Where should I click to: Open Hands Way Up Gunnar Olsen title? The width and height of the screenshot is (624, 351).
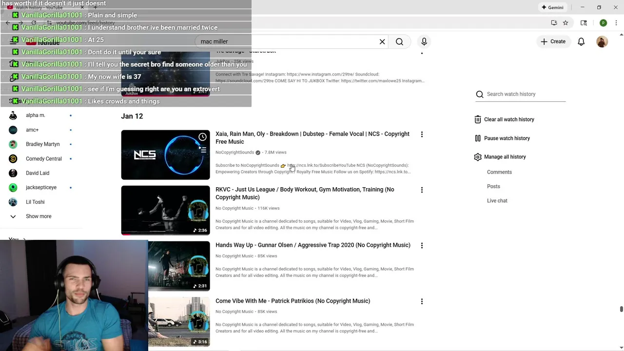pyautogui.click(x=313, y=245)
